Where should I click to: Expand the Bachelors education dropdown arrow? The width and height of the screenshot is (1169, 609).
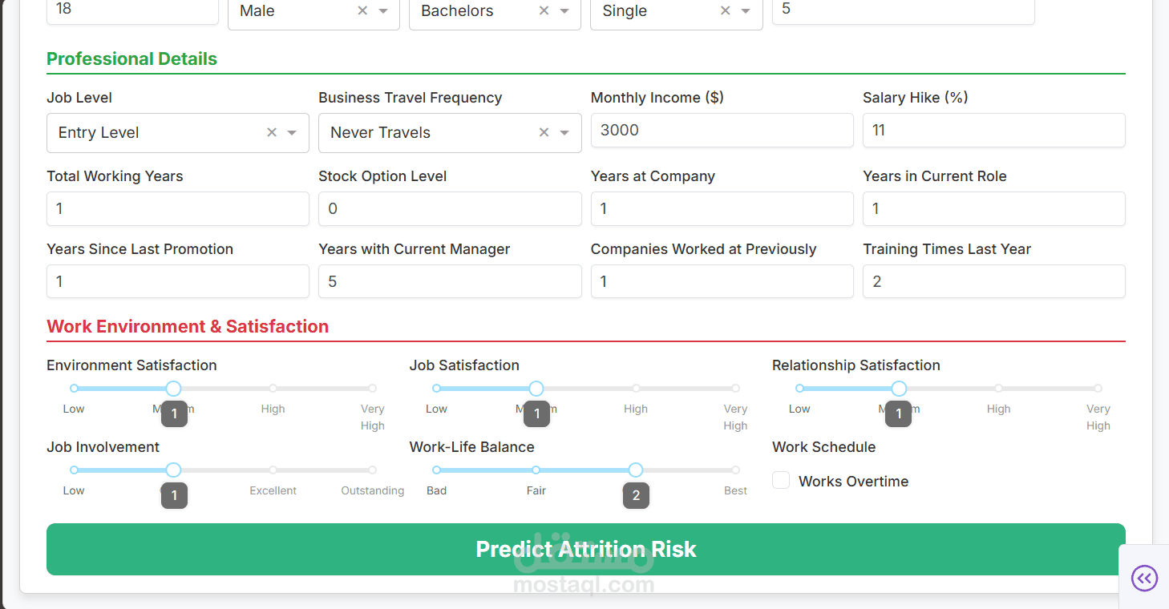[564, 11]
